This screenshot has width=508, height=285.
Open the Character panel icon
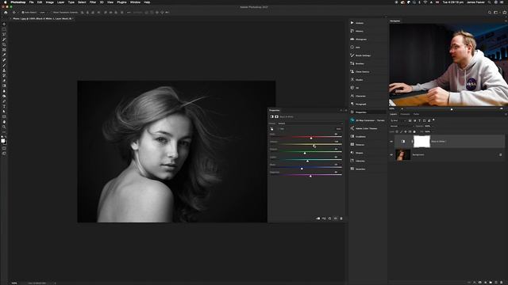[352, 96]
